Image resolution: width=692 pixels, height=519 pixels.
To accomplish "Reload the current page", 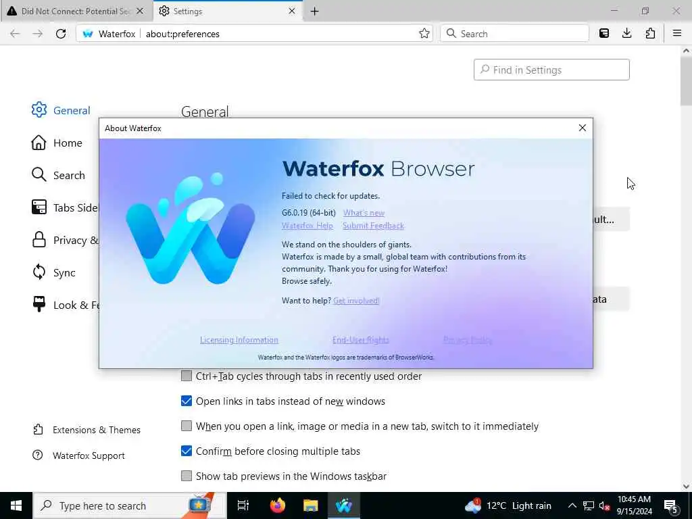I will tap(61, 34).
